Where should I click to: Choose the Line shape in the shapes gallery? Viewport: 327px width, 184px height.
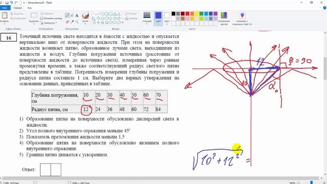[x=94, y=14]
